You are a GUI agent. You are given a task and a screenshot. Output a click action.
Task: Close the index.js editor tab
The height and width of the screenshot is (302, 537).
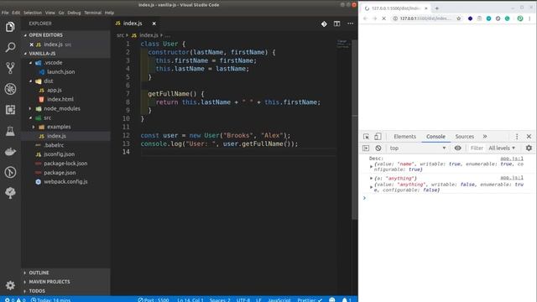pos(154,23)
